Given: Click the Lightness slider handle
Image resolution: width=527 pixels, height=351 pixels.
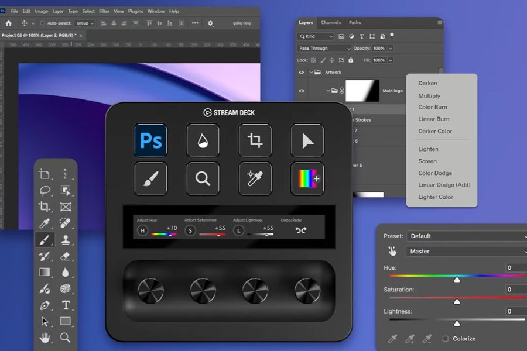Looking at the screenshot, I should pyautogui.click(x=457, y=323).
